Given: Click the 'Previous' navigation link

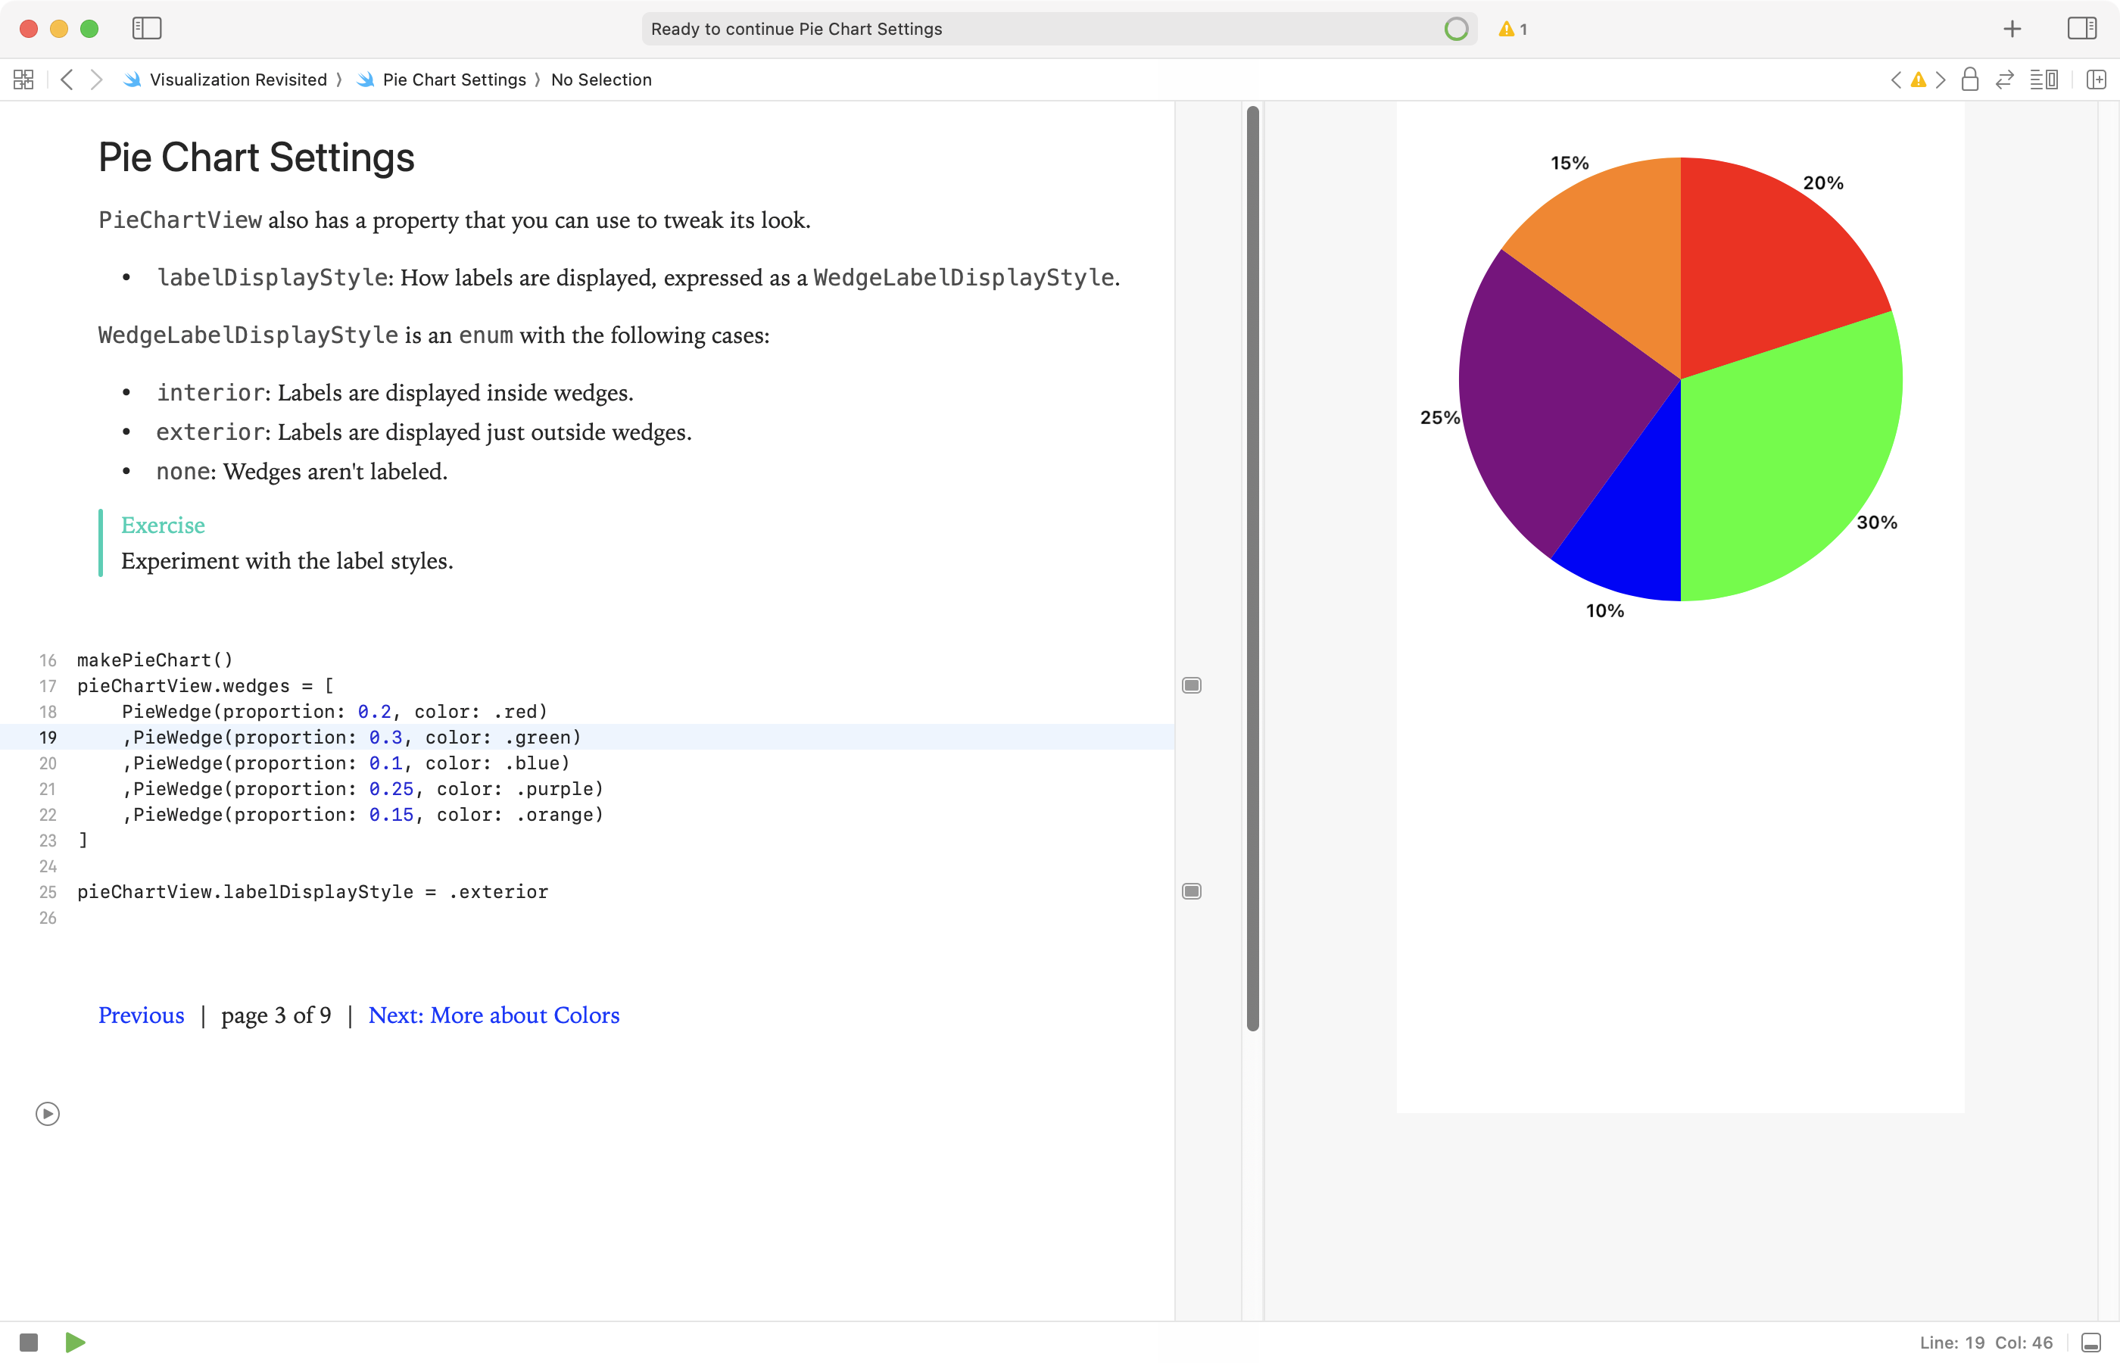Looking at the screenshot, I should click(x=141, y=1015).
